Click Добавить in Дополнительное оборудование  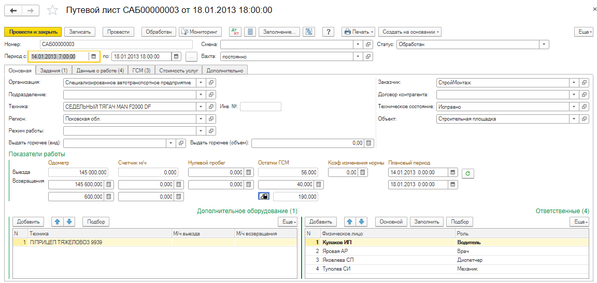tap(29, 221)
